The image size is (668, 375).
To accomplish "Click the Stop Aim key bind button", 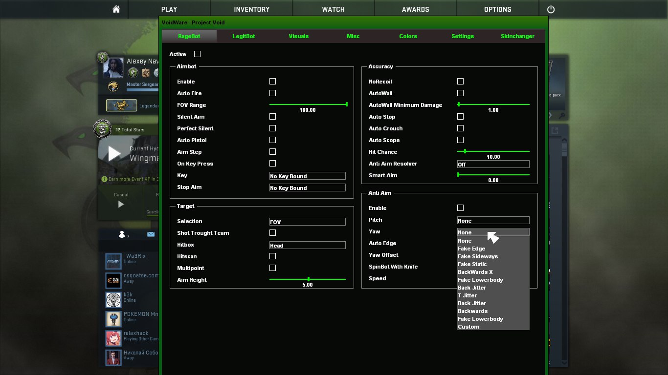I will (307, 188).
